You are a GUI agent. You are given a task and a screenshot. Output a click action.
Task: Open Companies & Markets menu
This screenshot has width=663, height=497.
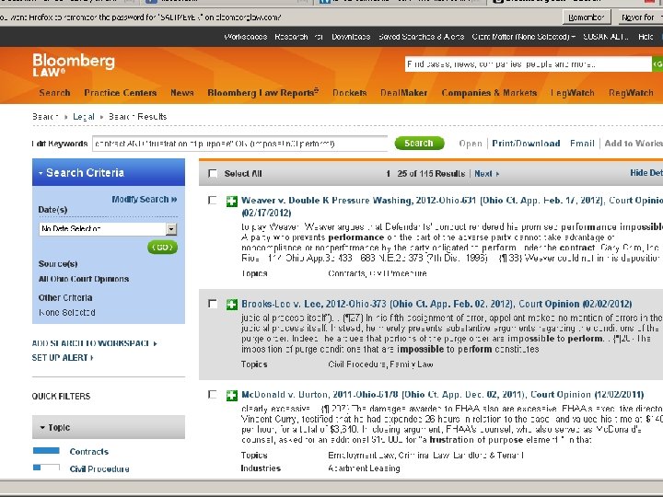click(489, 93)
